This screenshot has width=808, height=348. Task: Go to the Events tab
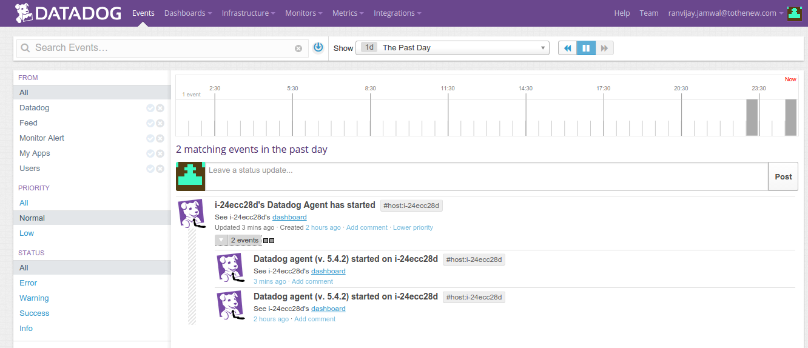[143, 13]
